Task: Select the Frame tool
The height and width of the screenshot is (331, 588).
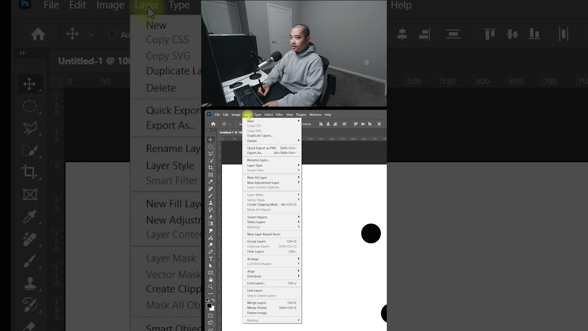Action: [211, 175]
